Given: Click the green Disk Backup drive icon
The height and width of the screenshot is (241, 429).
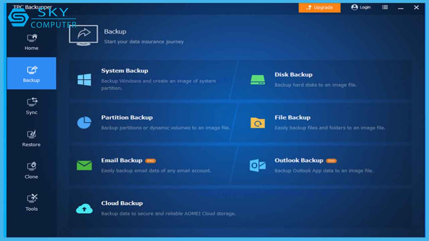Looking at the screenshot, I should 257,80.
